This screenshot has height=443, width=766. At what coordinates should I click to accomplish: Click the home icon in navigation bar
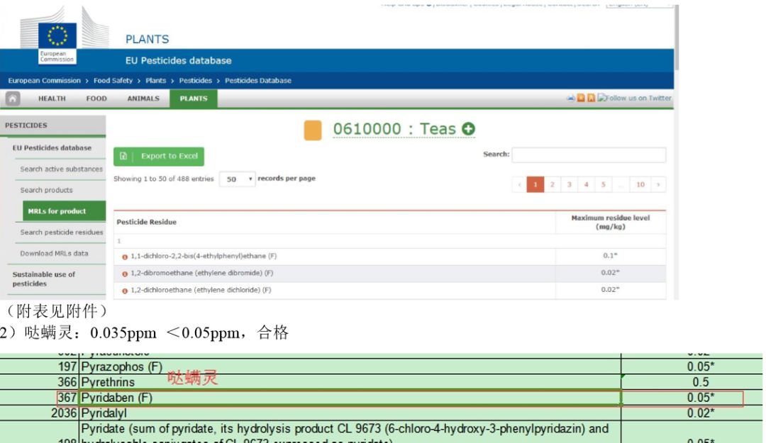point(13,99)
